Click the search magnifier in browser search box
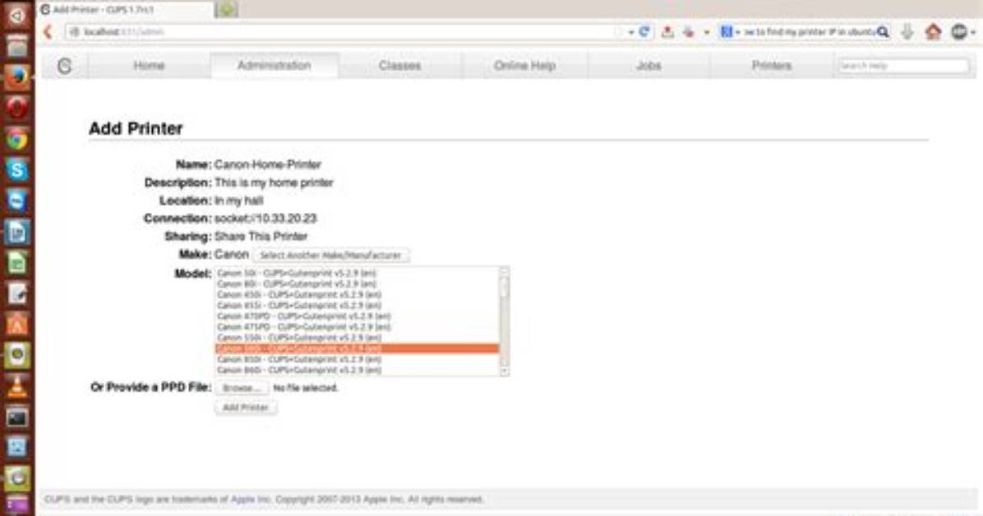Image resolution: width=983 pixels, height=516 pixels. pos(883,32)
